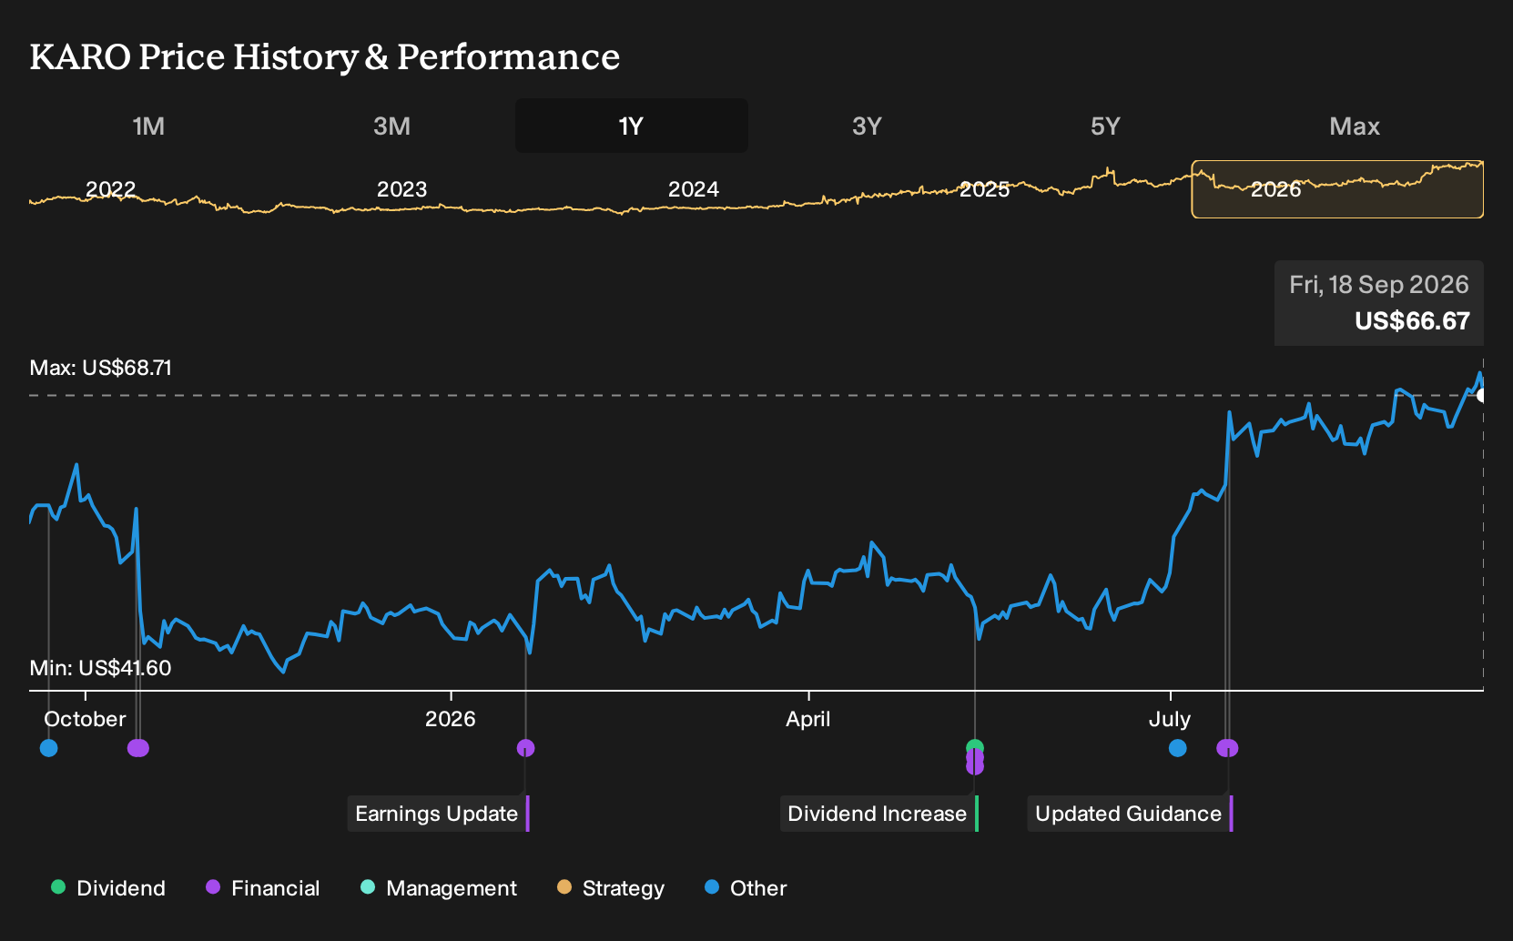Click the green dividend marker in May
Image resolution: width=1513 pixels, height=941 pixels.
coord(975,746)
